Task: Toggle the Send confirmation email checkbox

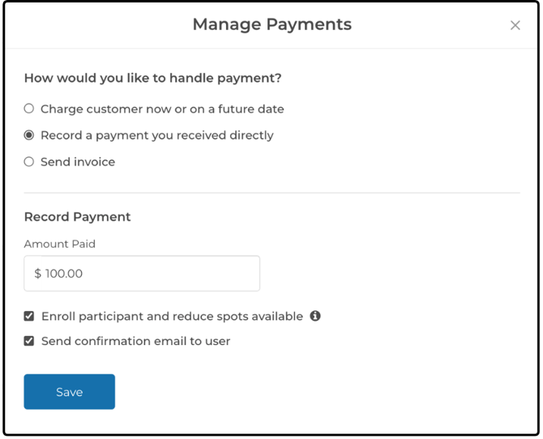Action: pos(29,341)
